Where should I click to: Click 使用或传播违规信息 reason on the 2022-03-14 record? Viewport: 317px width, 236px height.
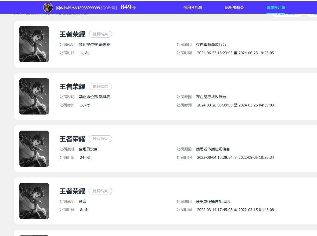(213, 201)
